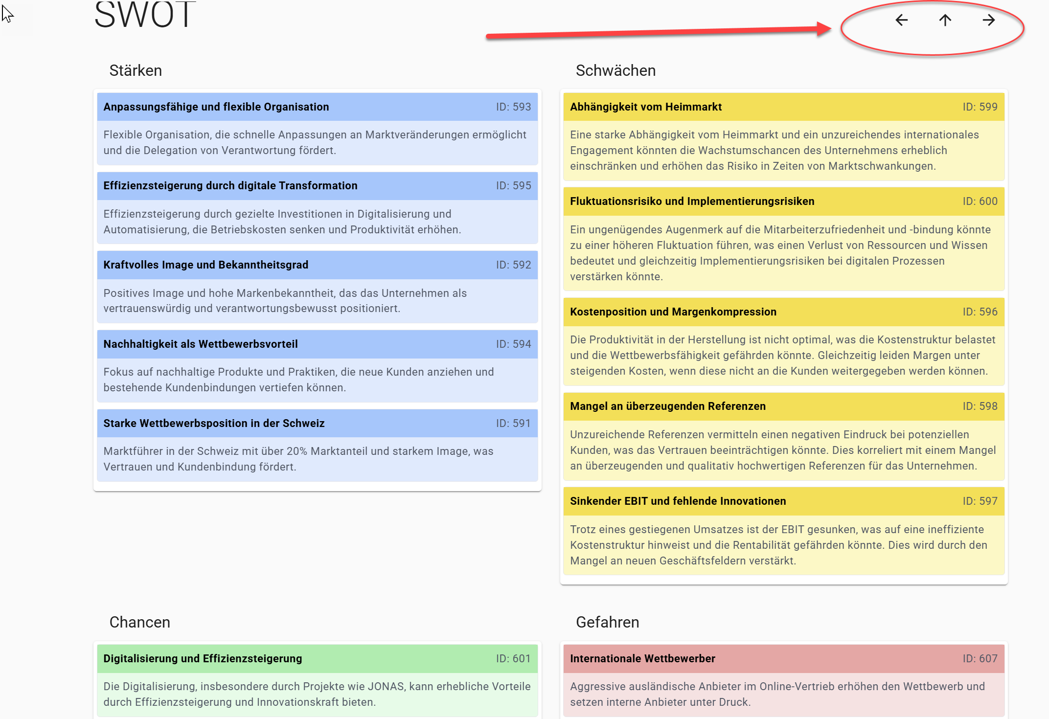1049x719 pixels.
Task: Open the Digitalisierung und Effizienzsteigerung green card
Action: (203, 658)
